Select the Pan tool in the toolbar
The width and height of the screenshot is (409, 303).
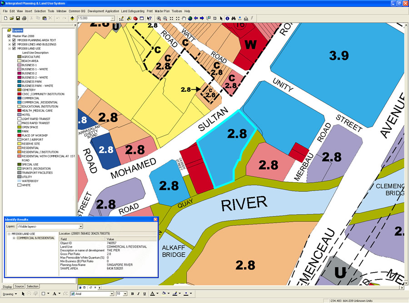[x=184, y=19]
